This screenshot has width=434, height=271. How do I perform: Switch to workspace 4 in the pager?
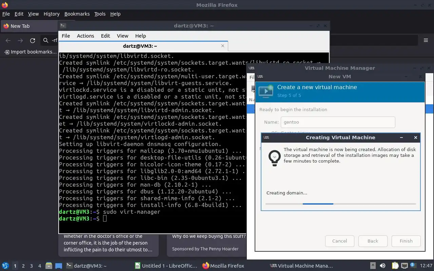coord(40,266)
